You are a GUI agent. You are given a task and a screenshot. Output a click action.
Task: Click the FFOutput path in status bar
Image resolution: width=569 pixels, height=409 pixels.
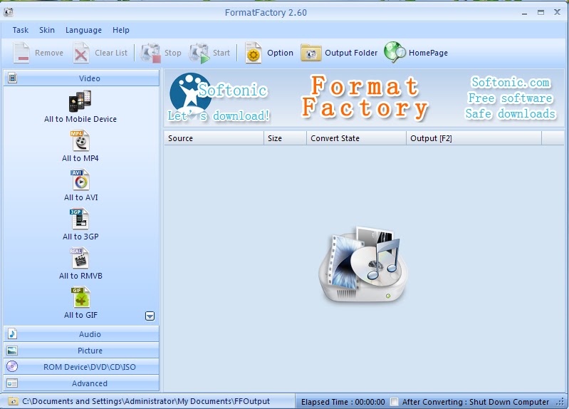(146, 401)
